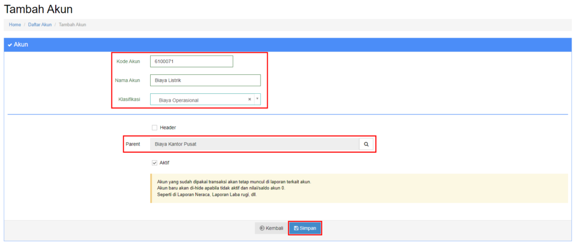Screen dimensions: 576x245
Task: Click the checkmark icon in Akun header
Action: click(10, 44)
